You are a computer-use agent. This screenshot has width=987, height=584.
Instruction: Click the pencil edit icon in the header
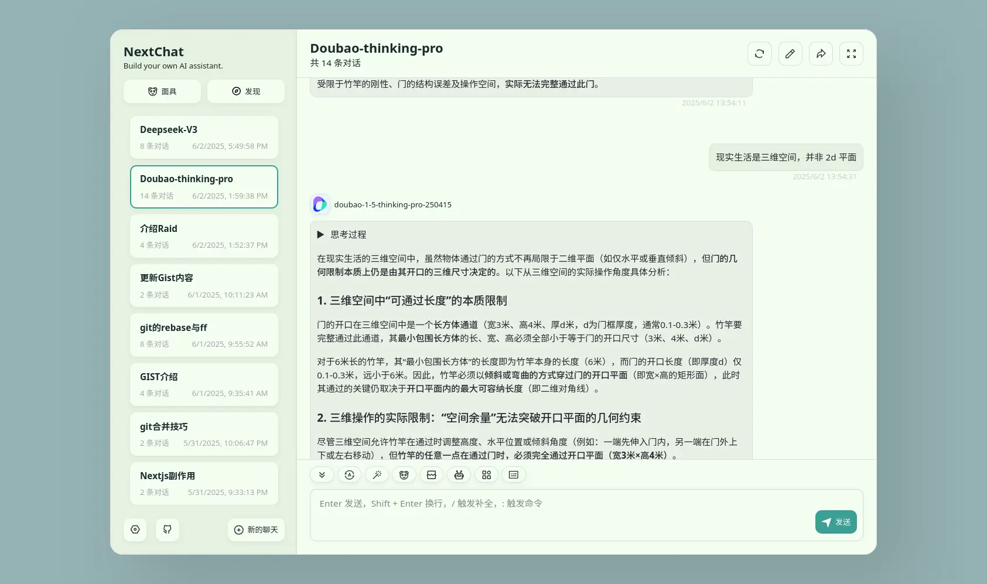[790, 54]
